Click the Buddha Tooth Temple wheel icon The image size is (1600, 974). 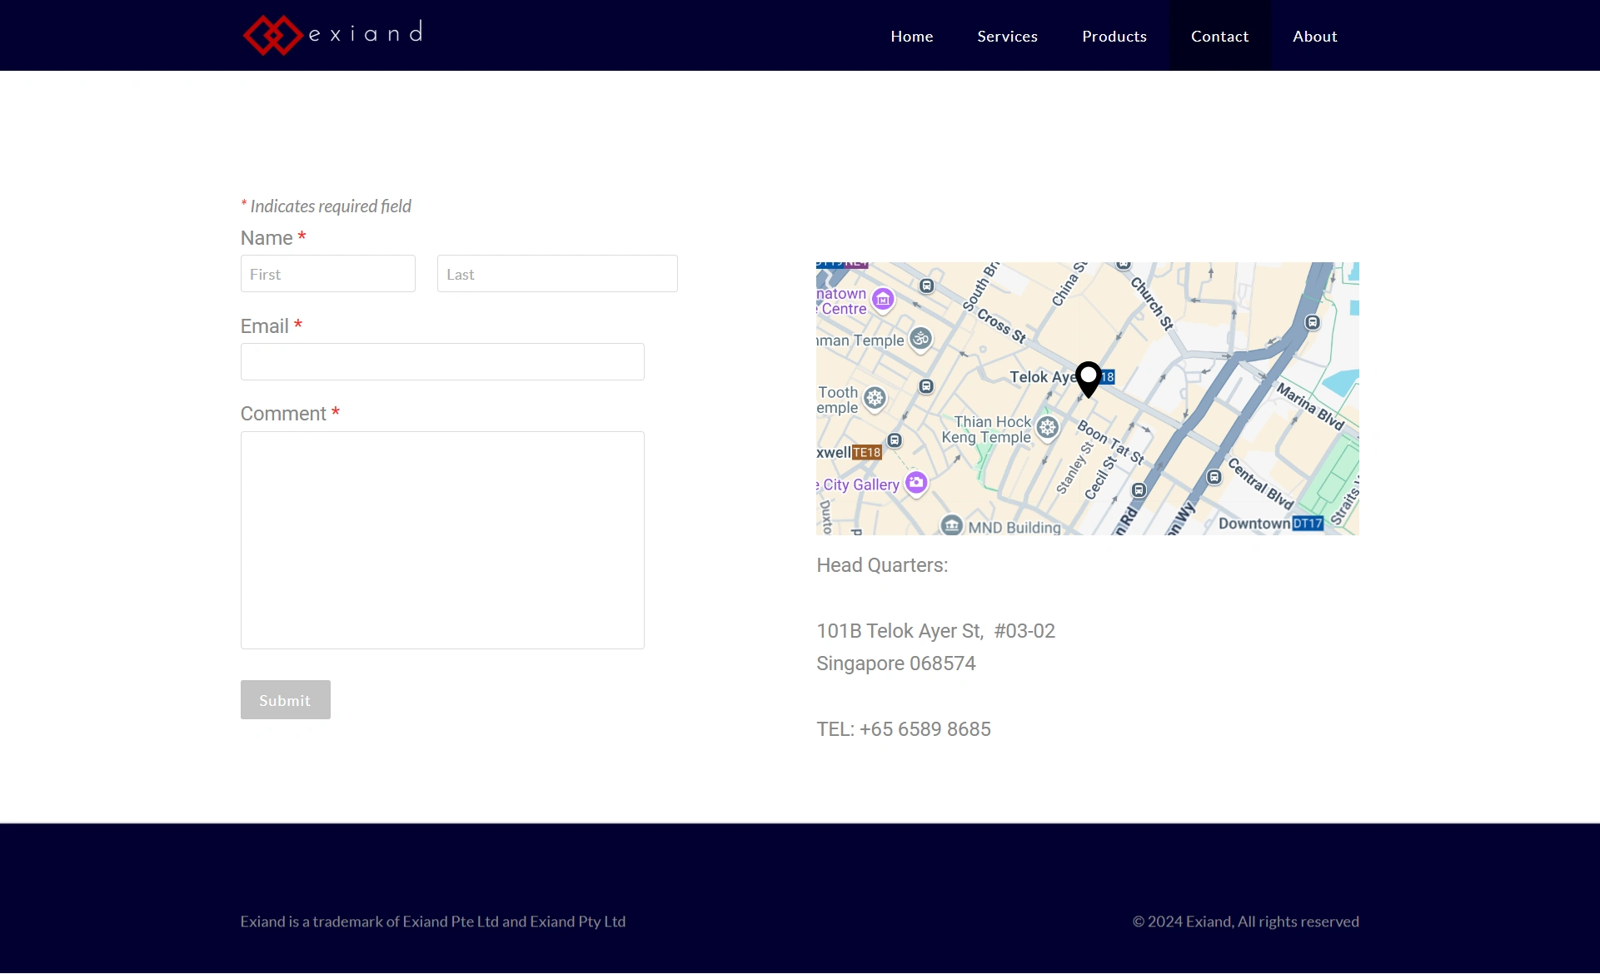pos(875,399)
